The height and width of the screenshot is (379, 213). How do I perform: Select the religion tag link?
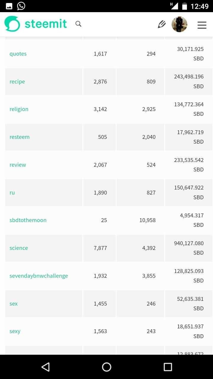pos(19,109)
